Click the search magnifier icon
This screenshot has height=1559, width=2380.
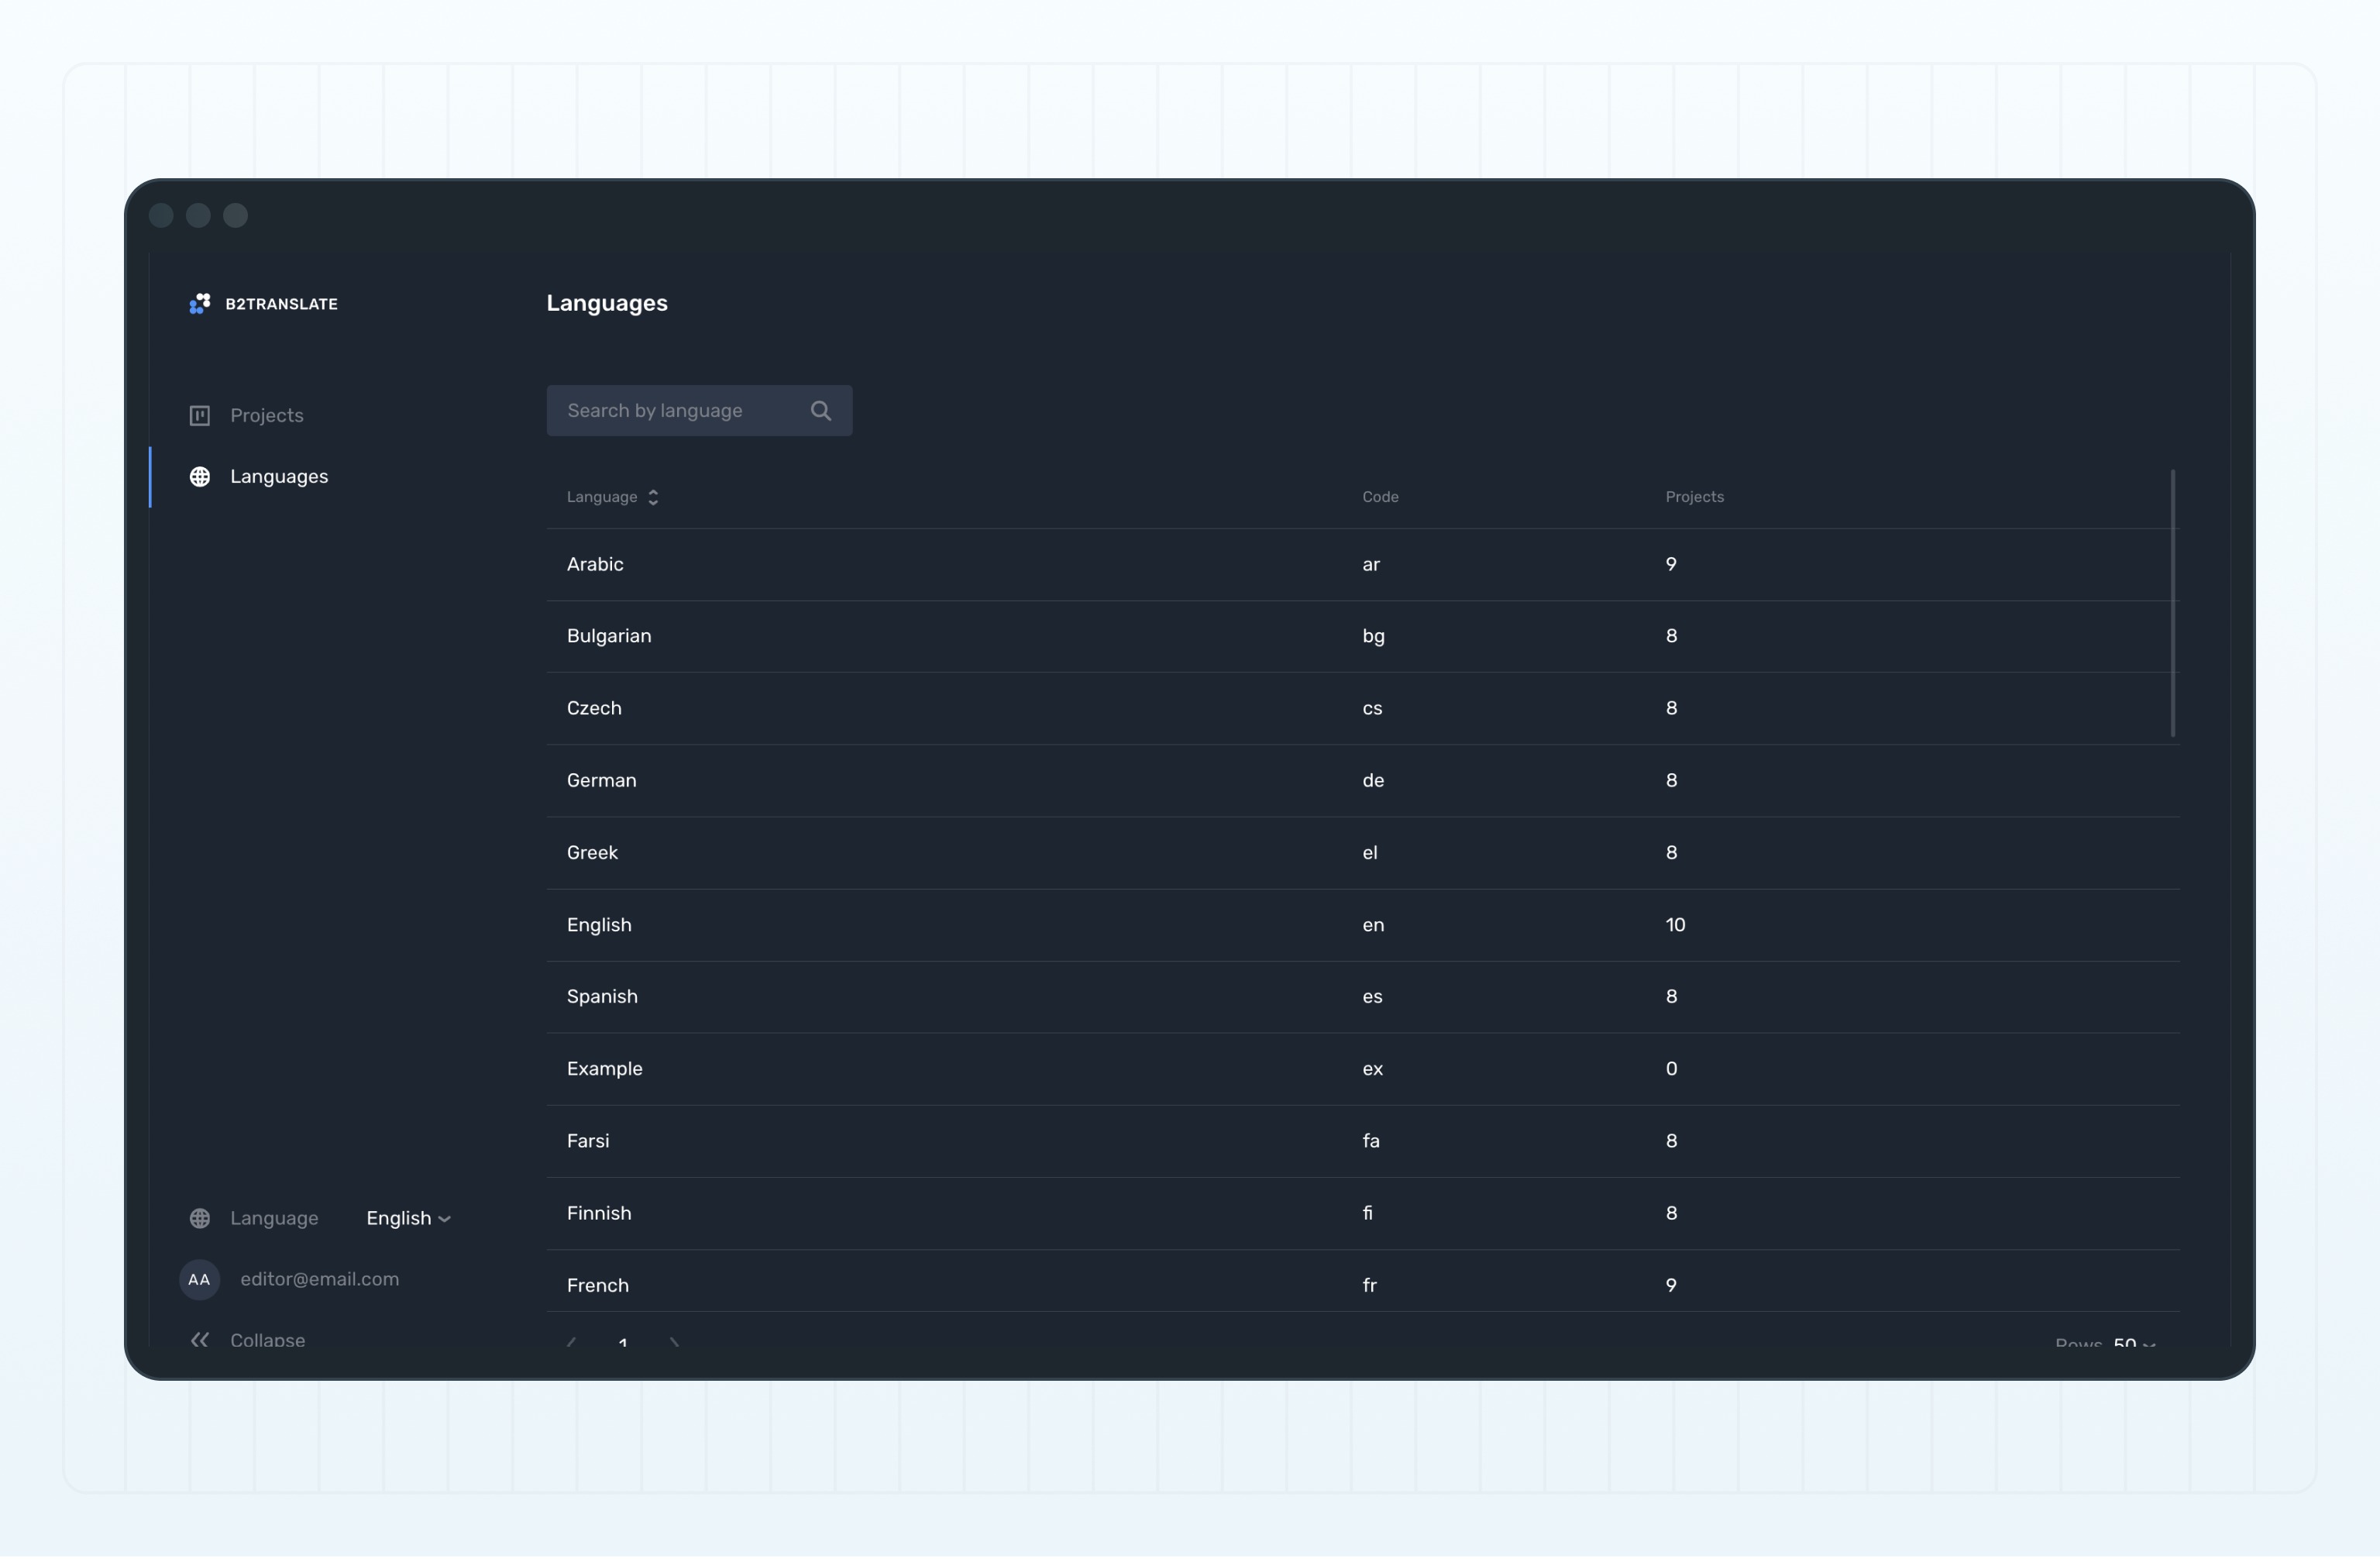point(821,411)
